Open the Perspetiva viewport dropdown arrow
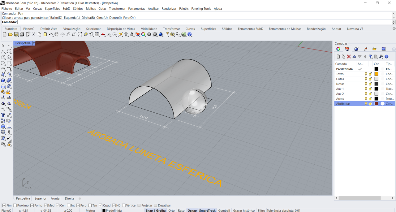 tap(33, 43)
